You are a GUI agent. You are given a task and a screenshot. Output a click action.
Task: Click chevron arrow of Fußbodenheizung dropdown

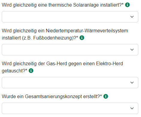(x=132, y=50)
